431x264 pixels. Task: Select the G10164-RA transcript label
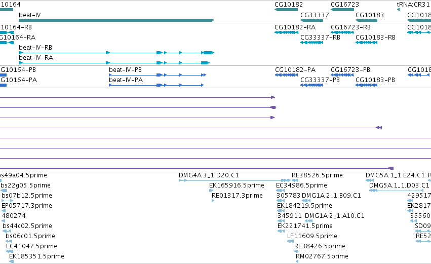point(18,37)
